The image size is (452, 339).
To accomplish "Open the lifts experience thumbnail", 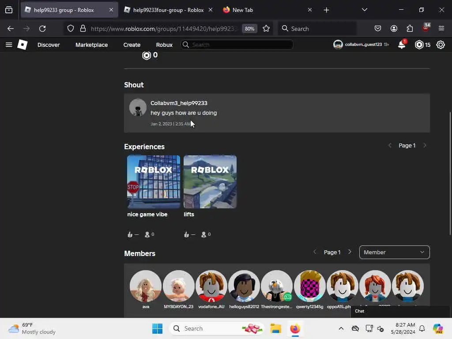I will (x=210, y=182).
